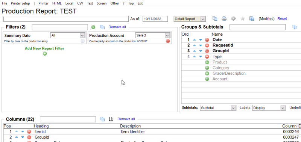
Task: Click Add New Report Filter link
Action: (x=44, y=48)
